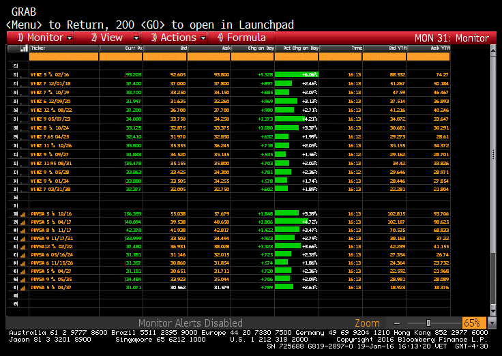The image size is (502, 356).
Task: Select the VENZ 02/16 ticker row
Action: [50, 74]
